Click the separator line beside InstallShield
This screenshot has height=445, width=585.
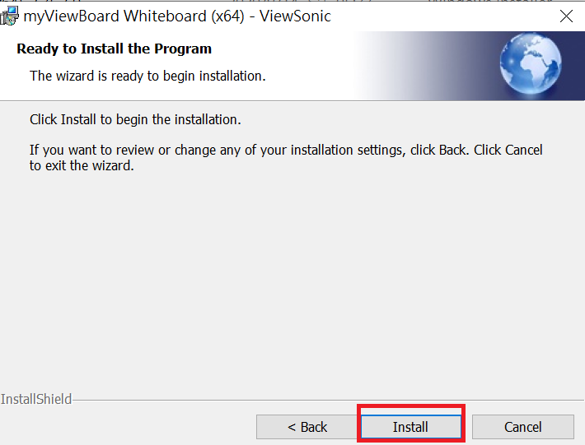(328, 401)
